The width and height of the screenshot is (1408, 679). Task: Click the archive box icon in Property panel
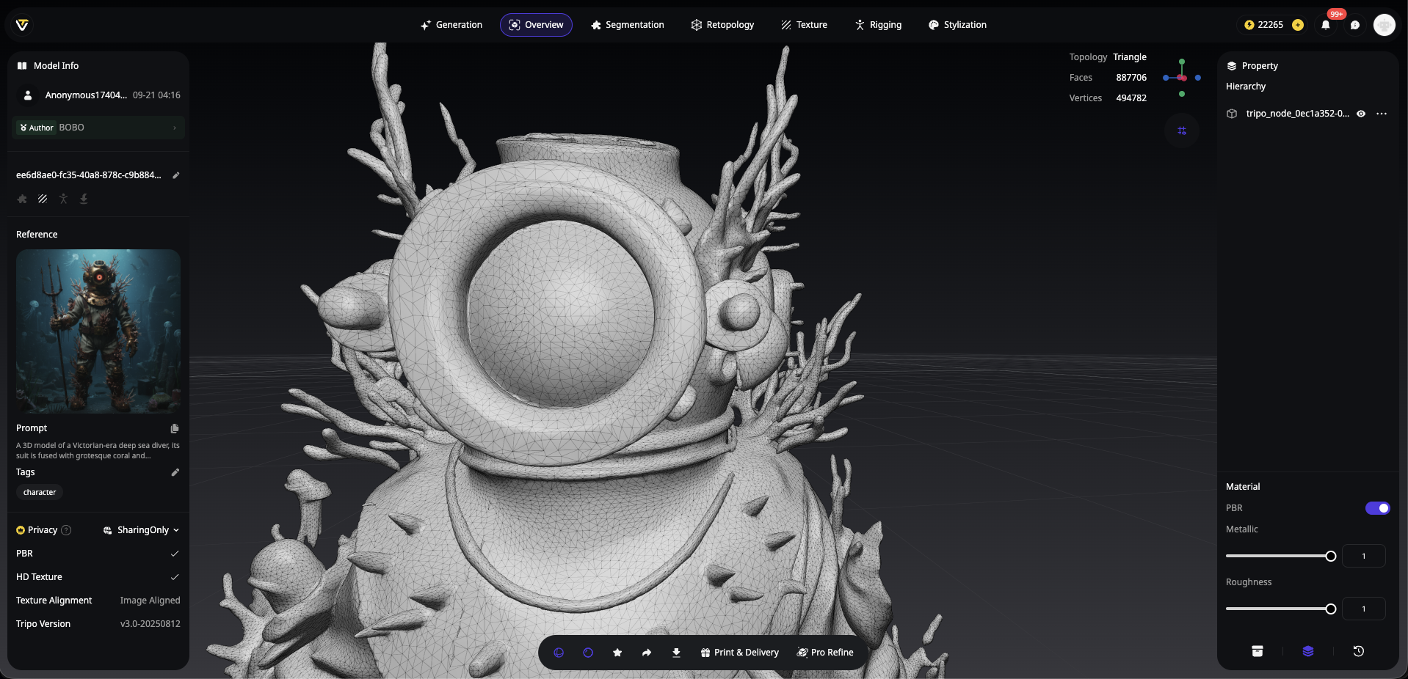coord(1257,651)
